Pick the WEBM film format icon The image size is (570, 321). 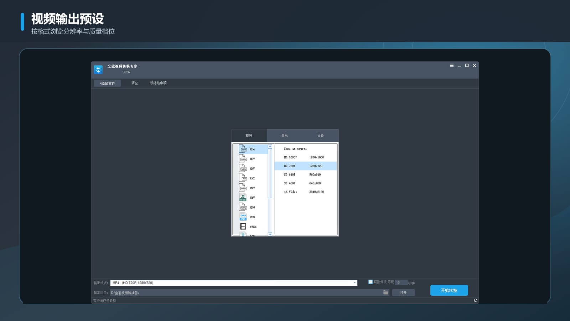243,226
